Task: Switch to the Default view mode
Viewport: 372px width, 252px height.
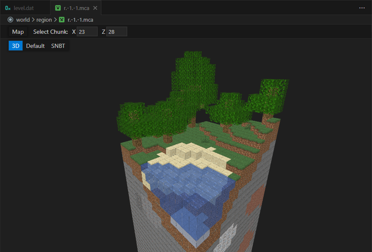Action: click(x=35, y=46)
